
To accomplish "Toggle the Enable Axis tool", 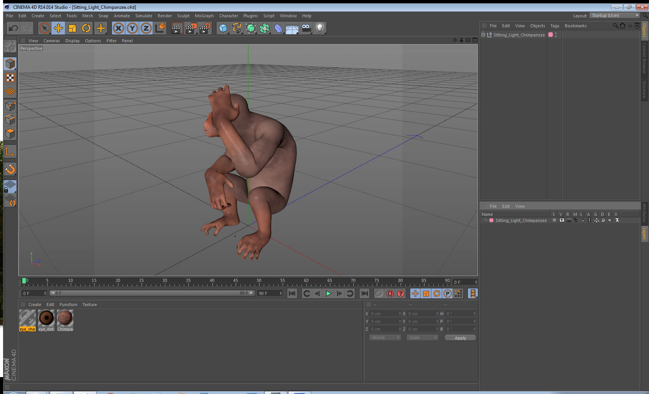I will pyautogui.click(x=10, y=152).
